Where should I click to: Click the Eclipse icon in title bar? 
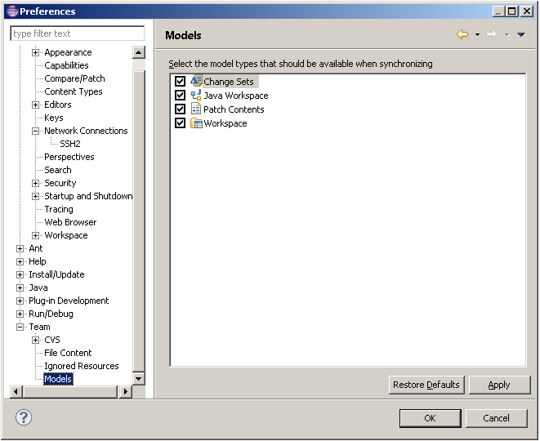pyautogui.click(x=12, y=11)
